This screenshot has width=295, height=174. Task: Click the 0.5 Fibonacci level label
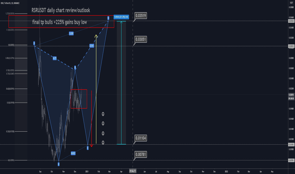coord(10,103)
